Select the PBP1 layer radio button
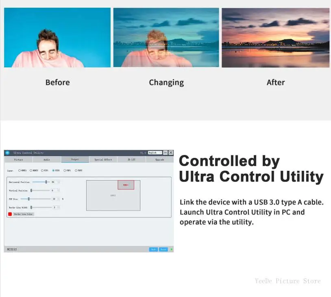The height and width of the screenshot is (297, 331). pos(65,170)
